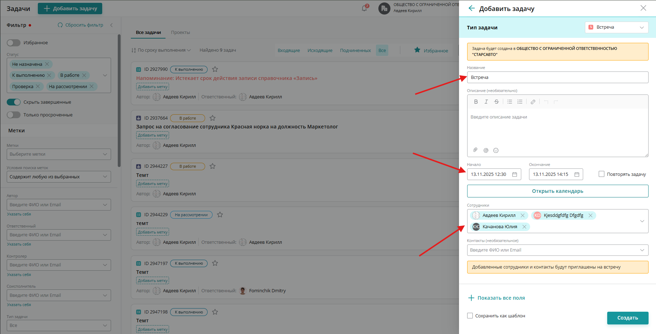Select the Исходящие task filter tab
The height and width of the screenshot is (334, 656).
[320, 51]
